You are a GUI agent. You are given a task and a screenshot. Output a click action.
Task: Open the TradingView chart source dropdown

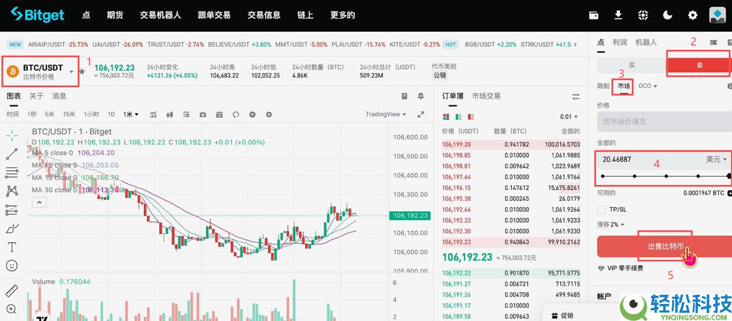(387, 115)
